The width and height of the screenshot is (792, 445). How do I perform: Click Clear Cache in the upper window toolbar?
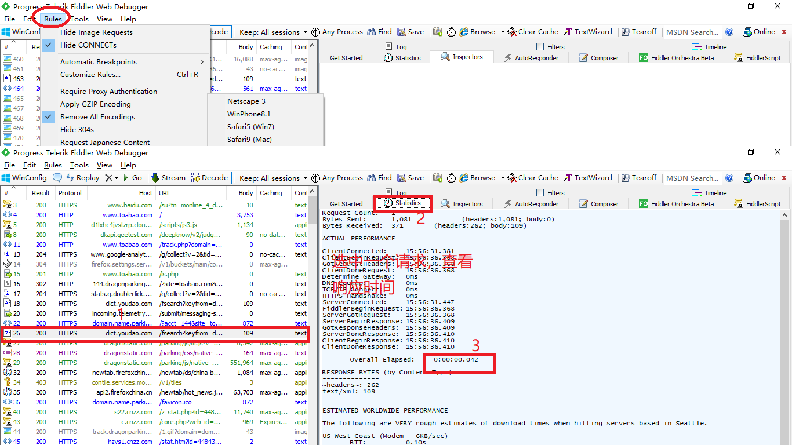pos(533,32)
